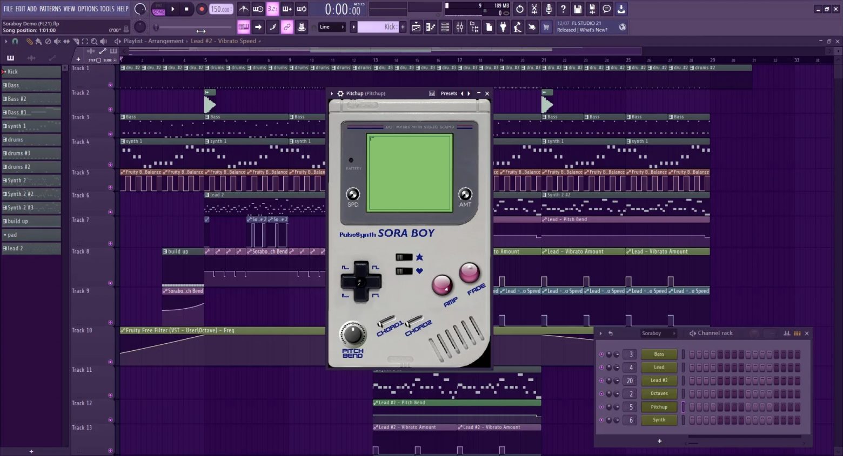
Task: Click the speech bubble hint icon
Action: pyautogui.click(x=607, y=9)
